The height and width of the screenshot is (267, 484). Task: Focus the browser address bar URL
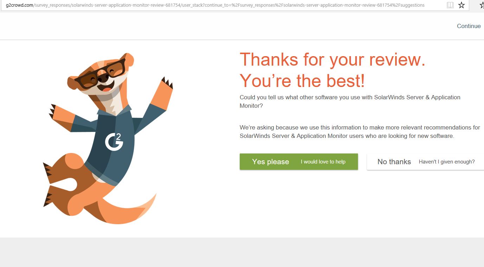coord(225,5)
